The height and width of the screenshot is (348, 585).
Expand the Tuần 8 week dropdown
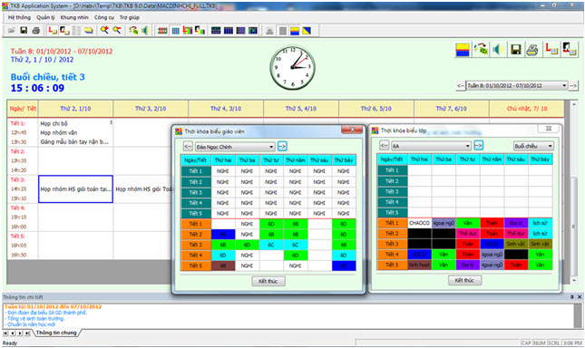click(x=564, y=86)
